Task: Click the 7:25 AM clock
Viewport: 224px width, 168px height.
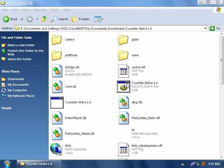Action: pyautogui.click(x=214, y=164)
